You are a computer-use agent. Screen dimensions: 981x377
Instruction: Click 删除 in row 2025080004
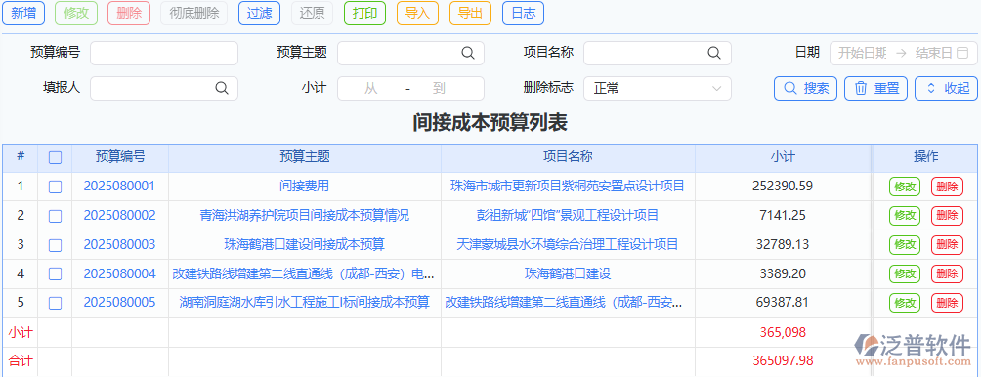[x=947, y=273]
